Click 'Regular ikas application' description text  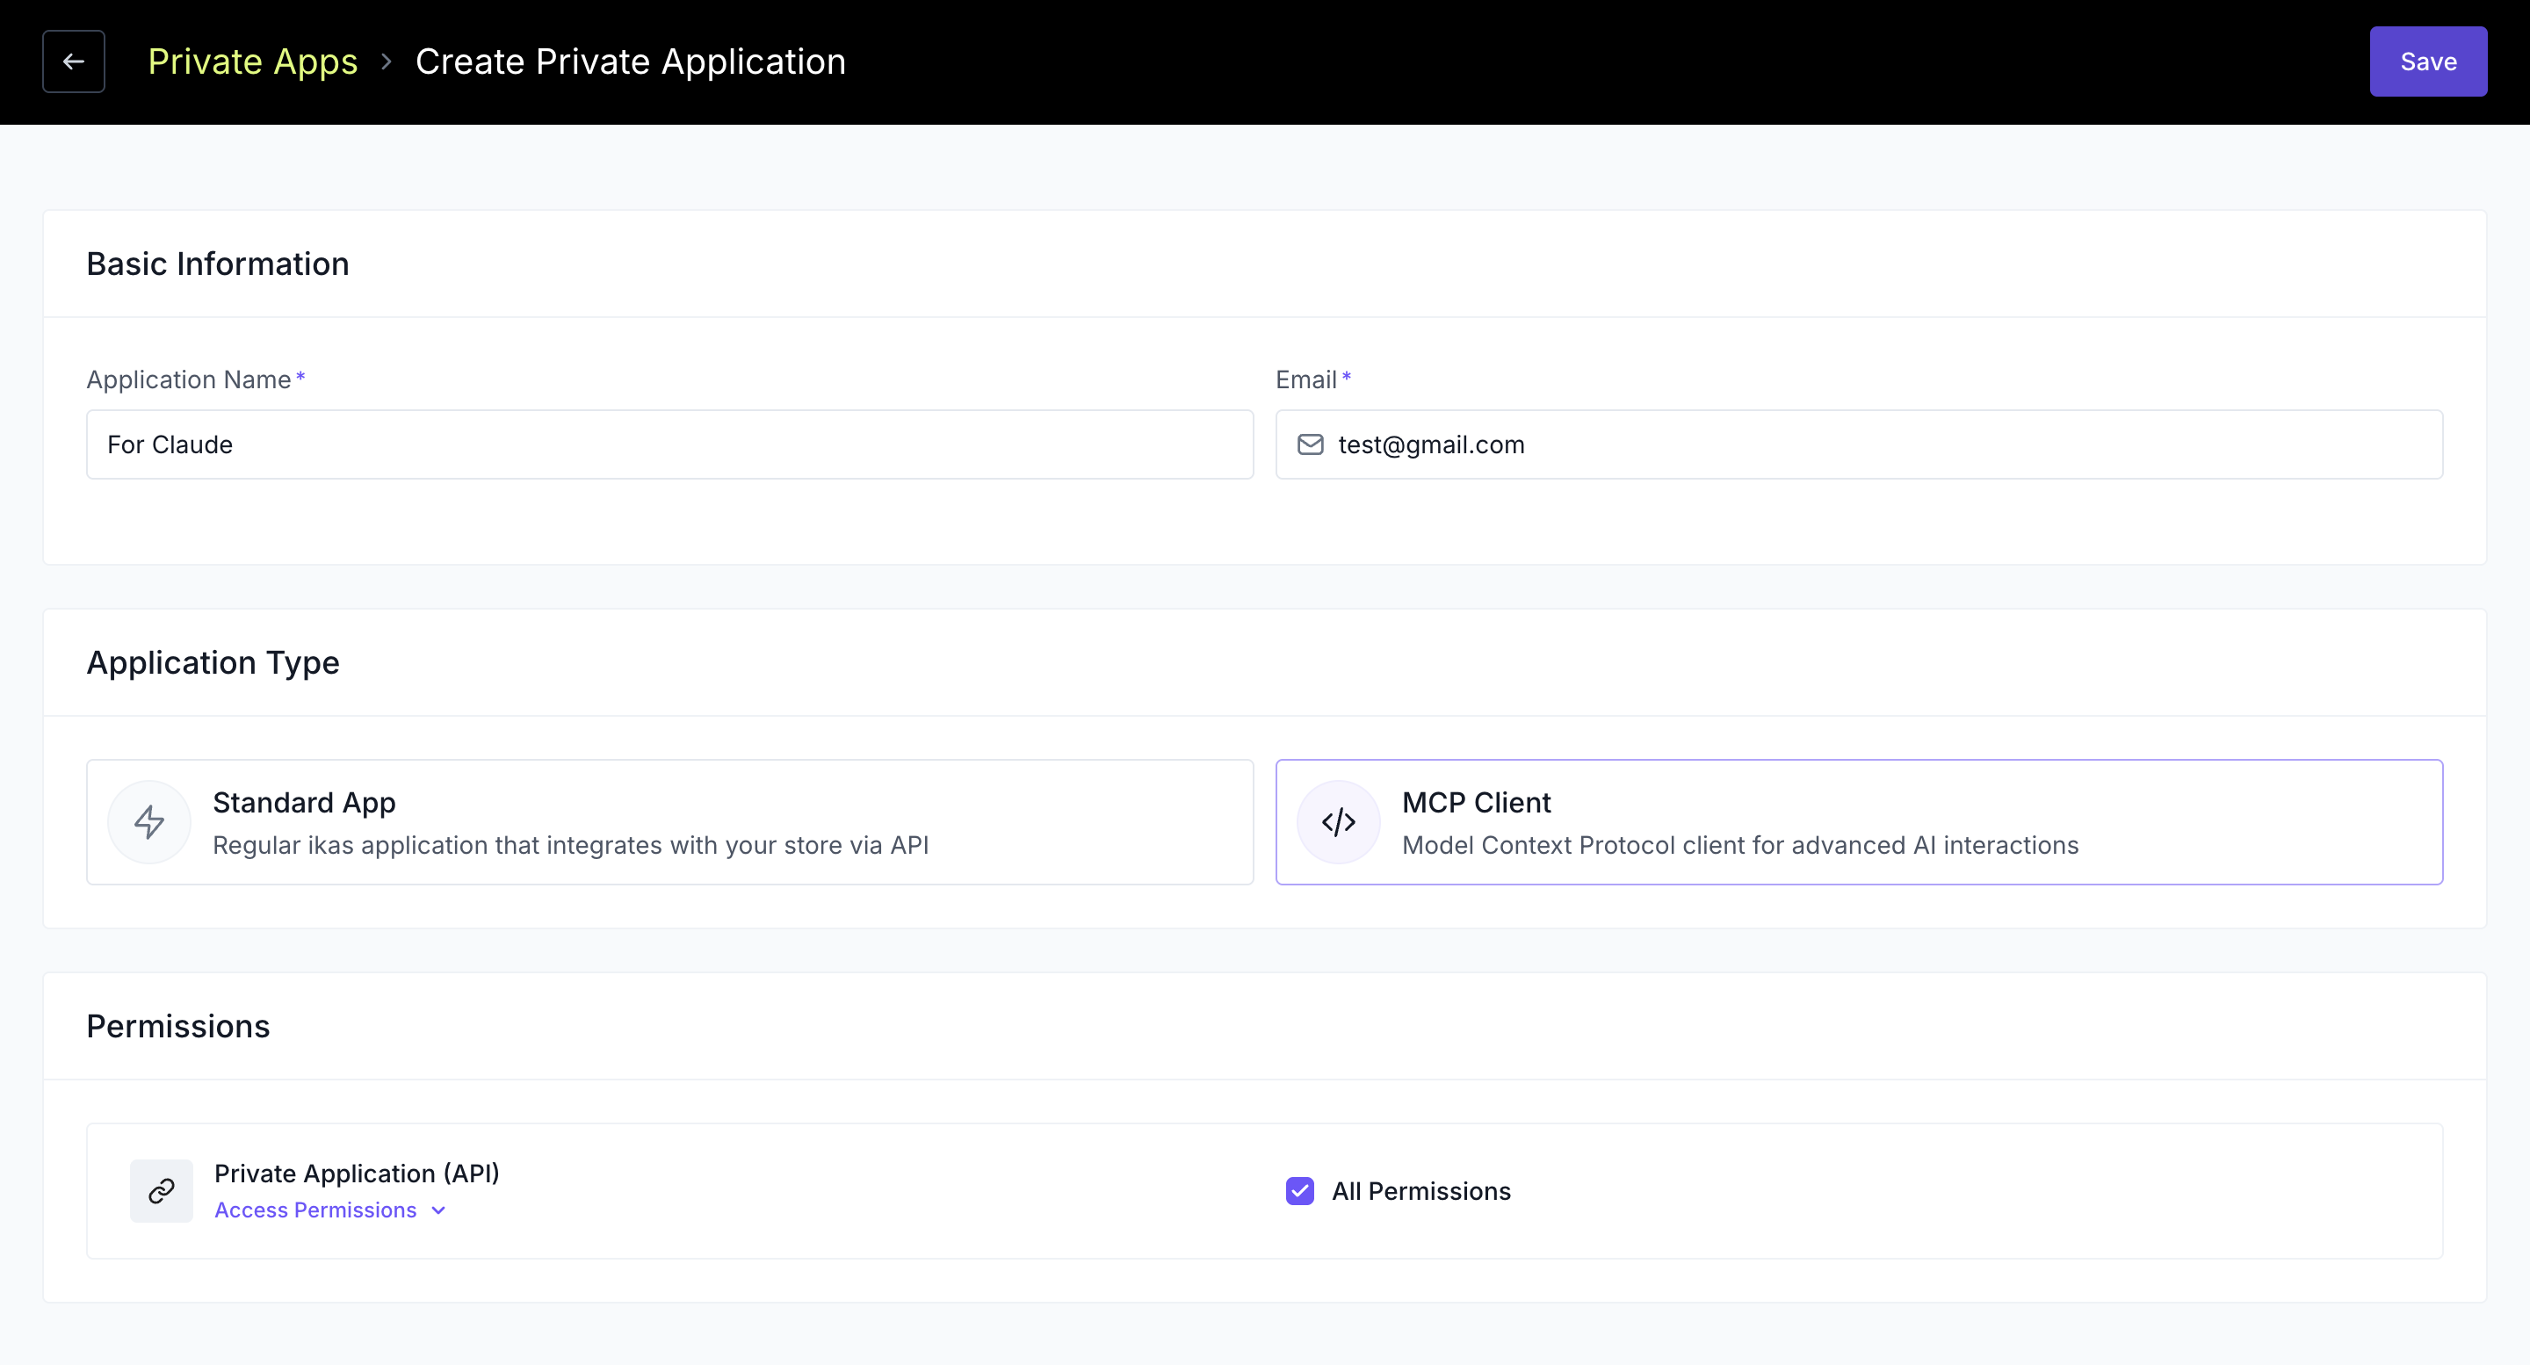571,846
